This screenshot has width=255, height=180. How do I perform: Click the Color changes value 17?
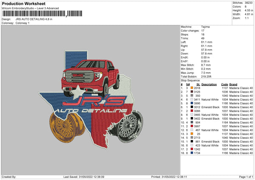point(203,31)
